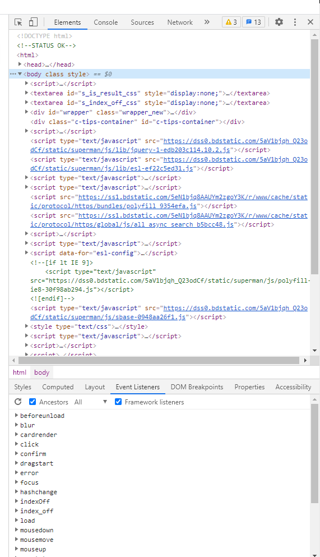The height and width of the screenshot is (557, 320).
Task: Click DOM tree scroll down arrow
Action: tap(315, 351)
